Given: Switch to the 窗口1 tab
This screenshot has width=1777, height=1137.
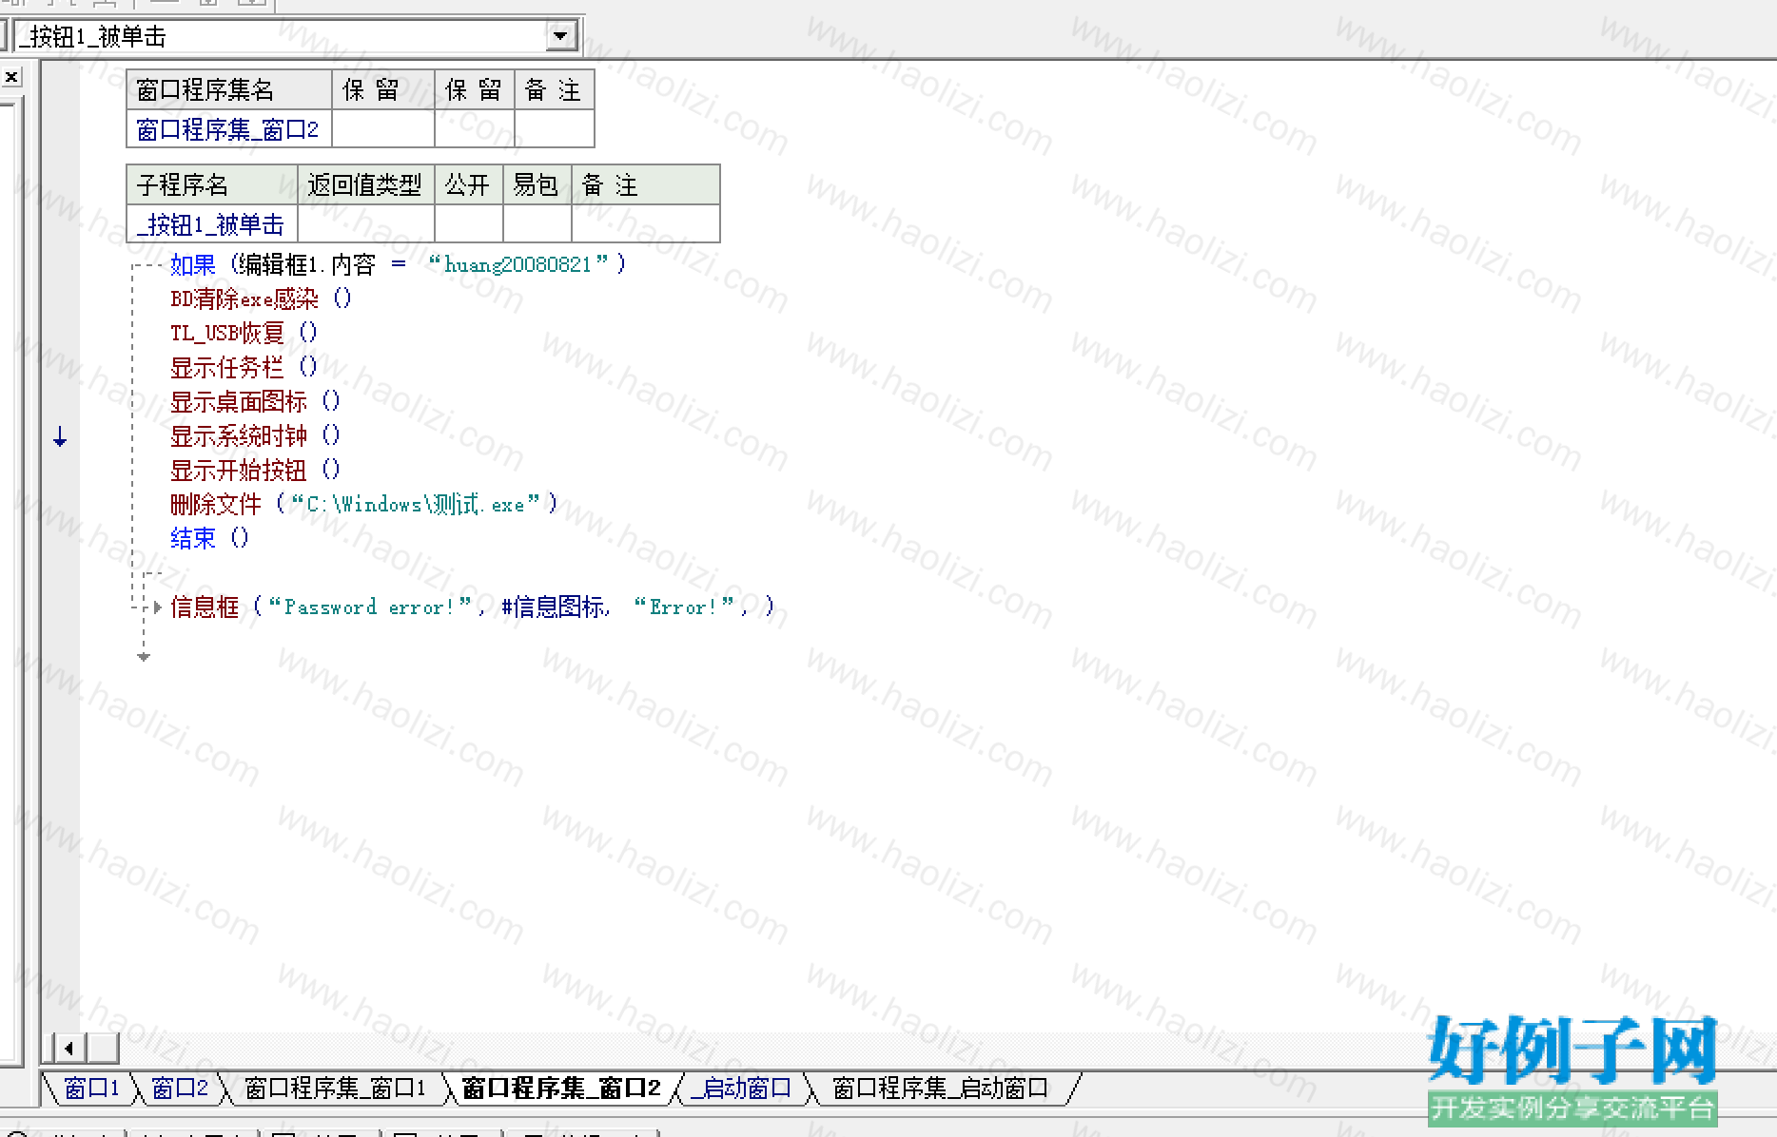Looking at the screenshot, I should click(91, 1088).
